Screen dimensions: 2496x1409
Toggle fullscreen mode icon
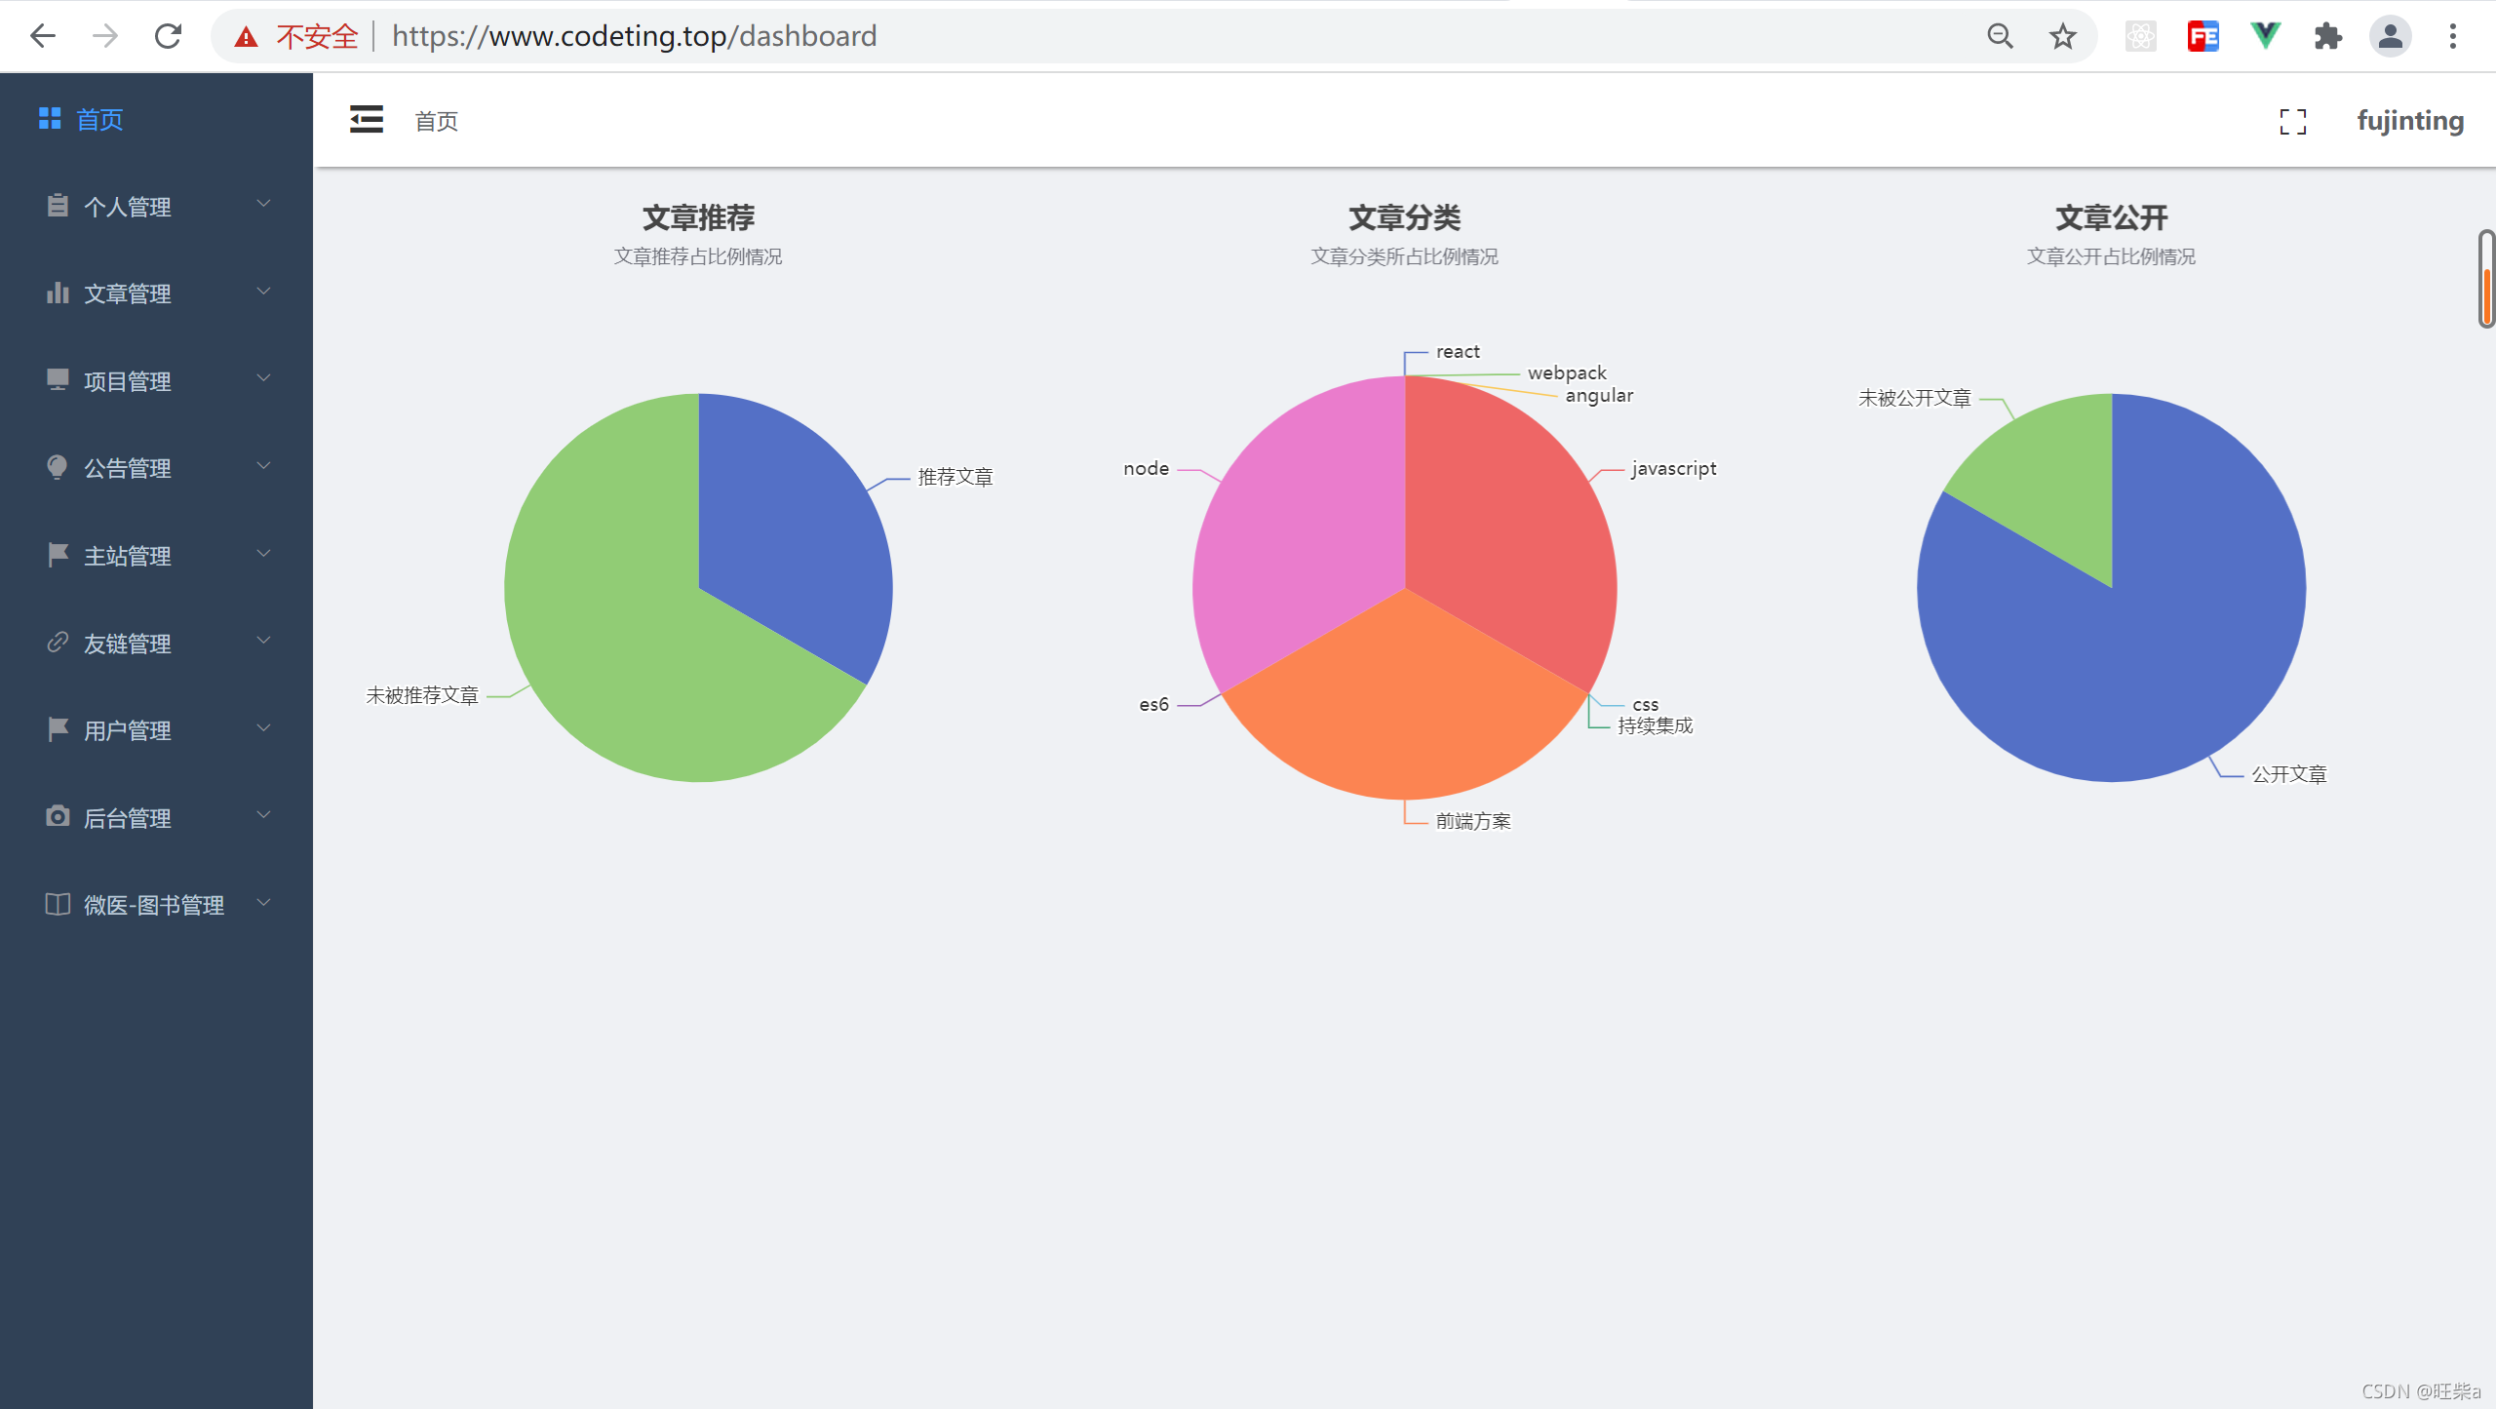point(2292,122)
